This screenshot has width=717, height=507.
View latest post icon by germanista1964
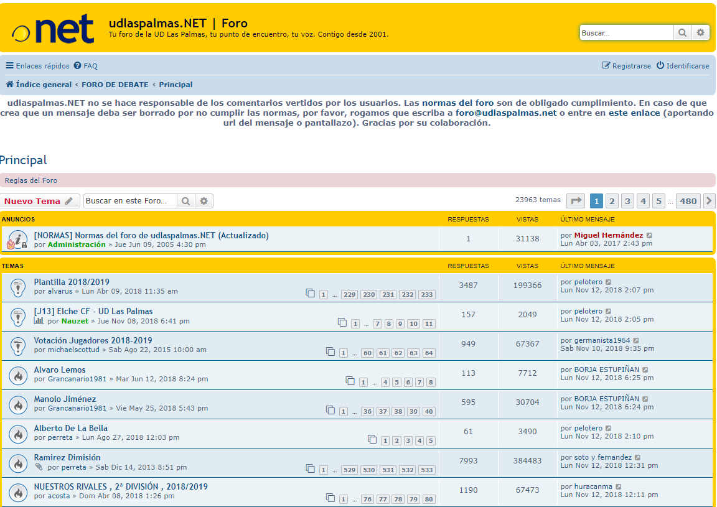coord(636,340)
